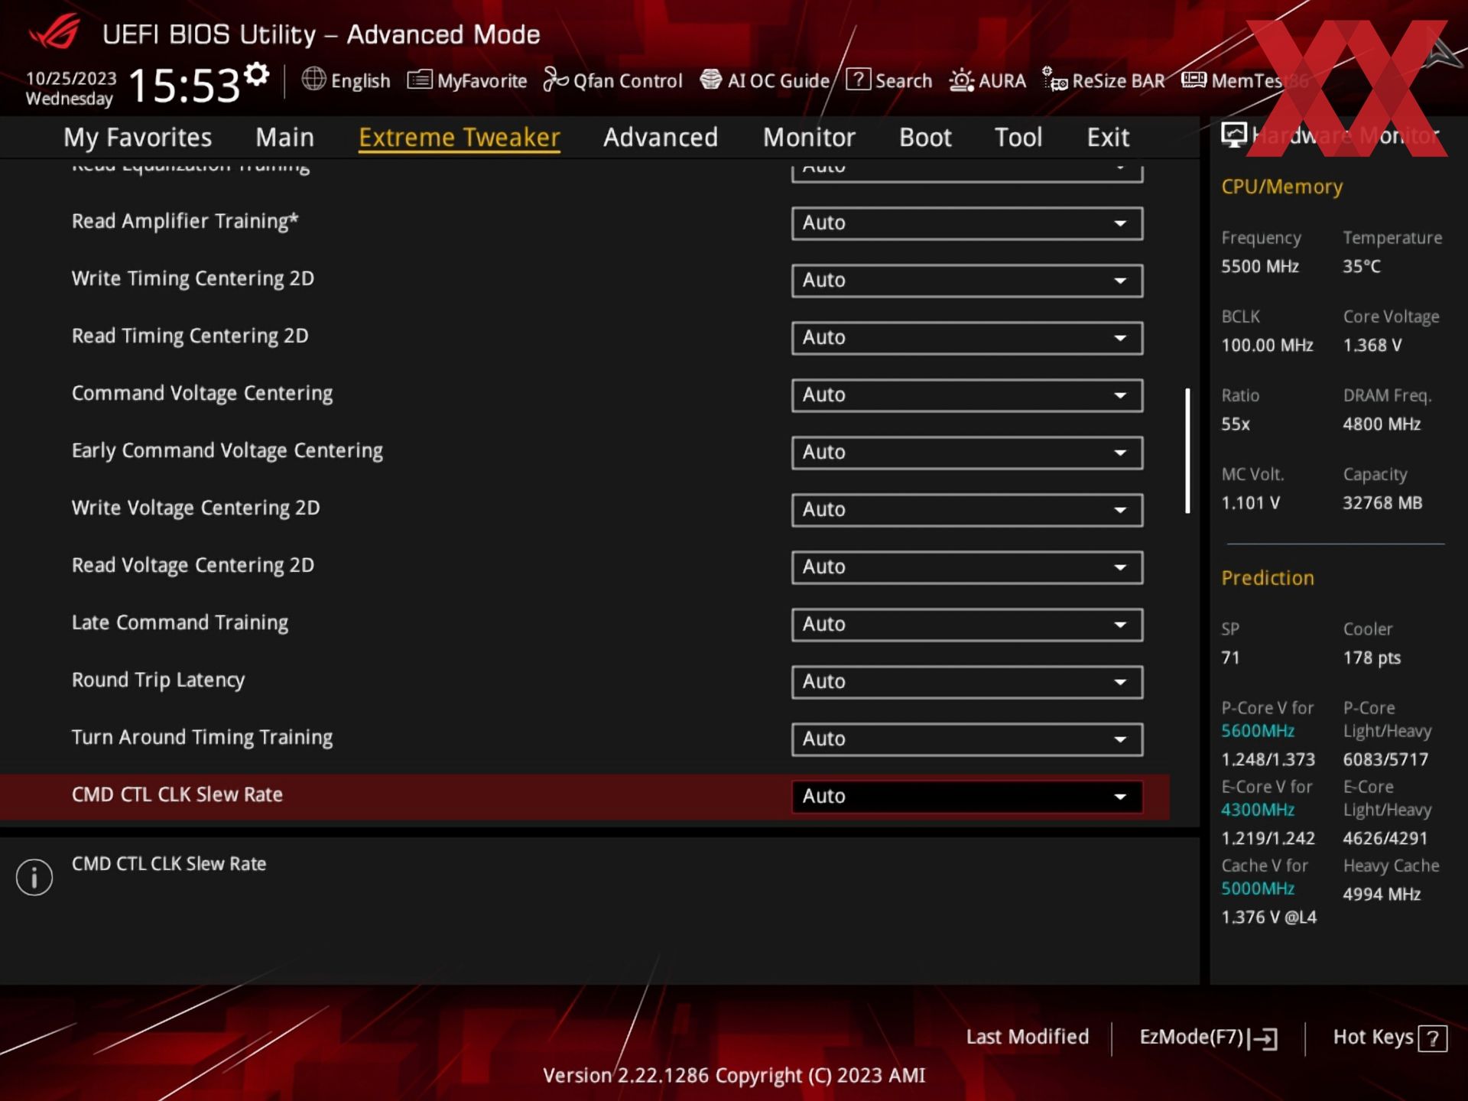Screen dimensions: 1468x1101
Task: Click the info icon in help panel
Action: pos(34,876)
